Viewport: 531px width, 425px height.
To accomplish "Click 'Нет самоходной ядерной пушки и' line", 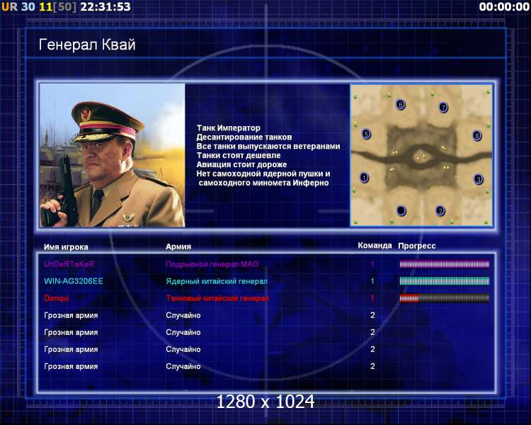I will [263, 174].
